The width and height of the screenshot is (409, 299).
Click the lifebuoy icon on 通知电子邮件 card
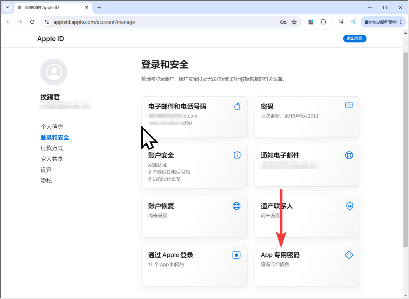(349, 155)
